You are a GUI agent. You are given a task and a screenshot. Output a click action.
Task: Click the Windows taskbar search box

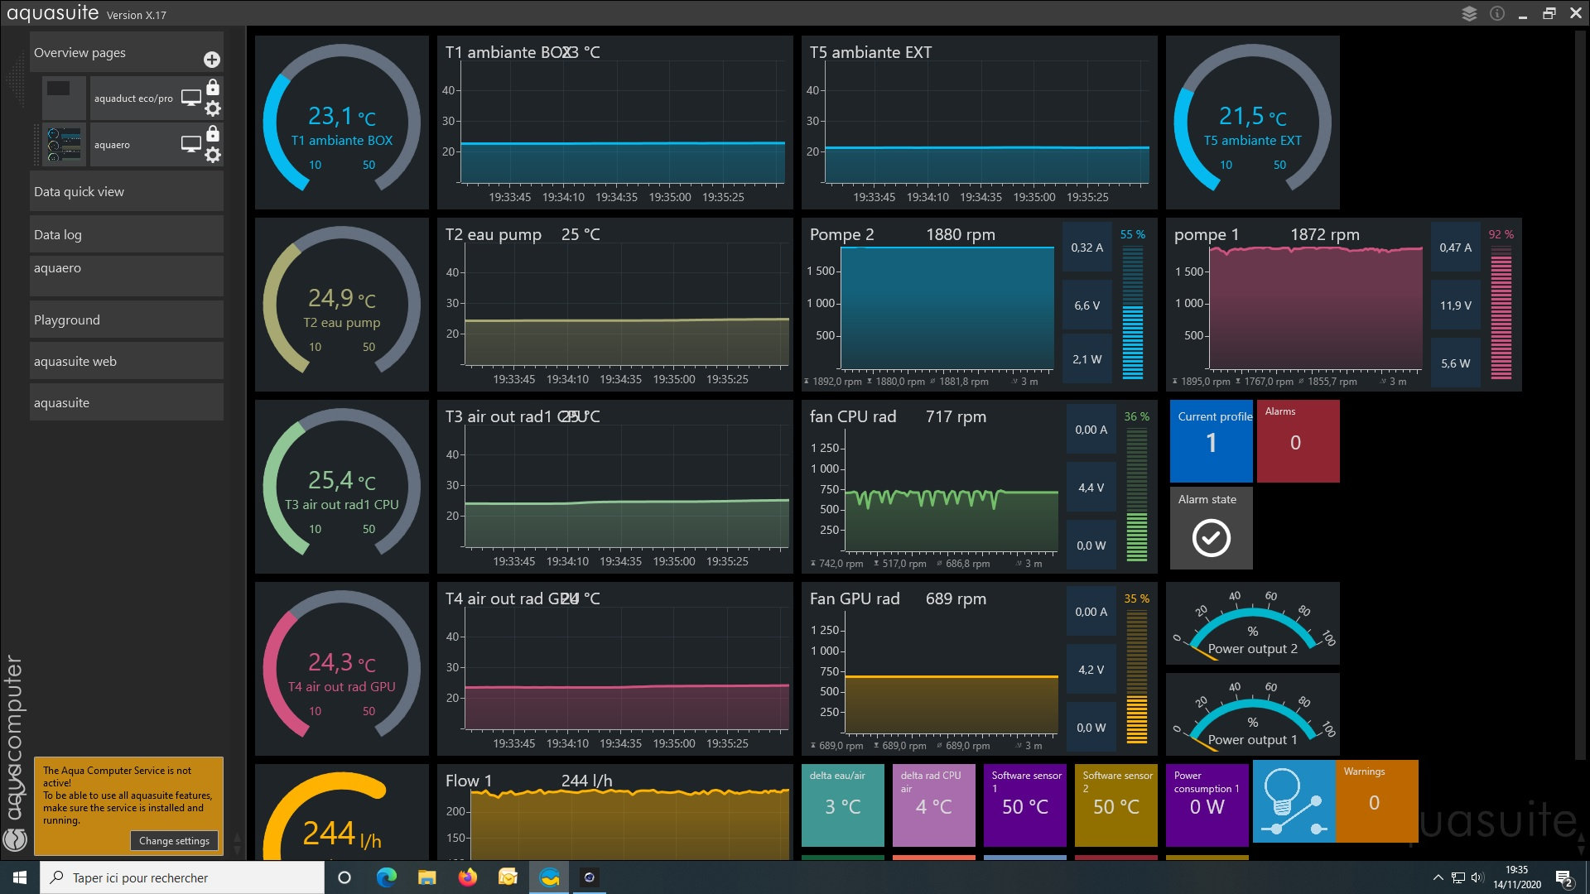182,877
